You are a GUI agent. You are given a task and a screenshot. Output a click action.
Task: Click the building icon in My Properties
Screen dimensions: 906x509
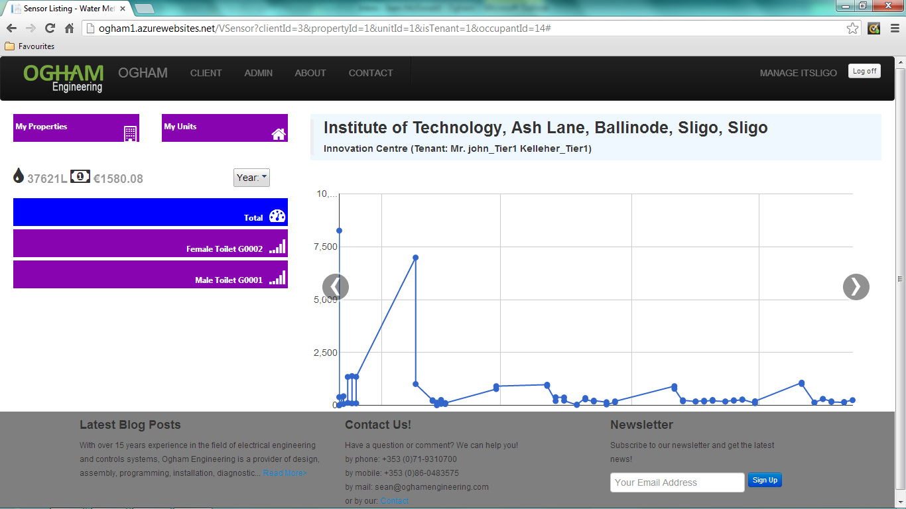coord(130,133)
